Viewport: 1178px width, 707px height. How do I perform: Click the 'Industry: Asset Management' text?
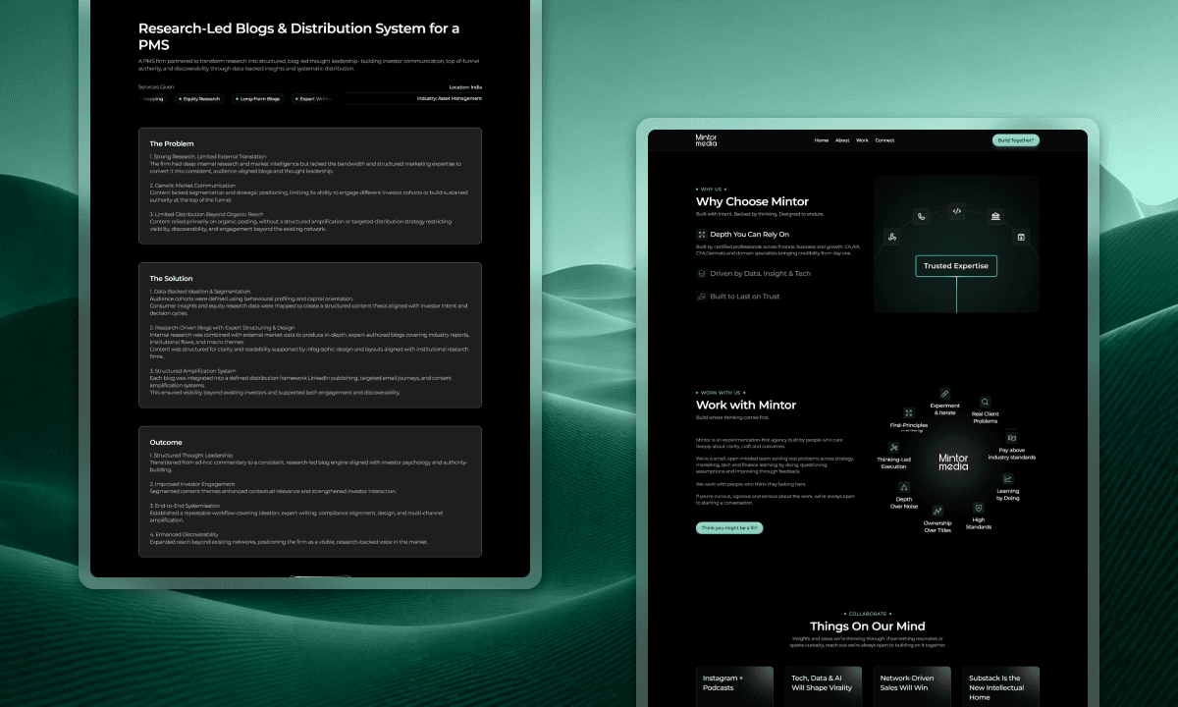[449, 98]
